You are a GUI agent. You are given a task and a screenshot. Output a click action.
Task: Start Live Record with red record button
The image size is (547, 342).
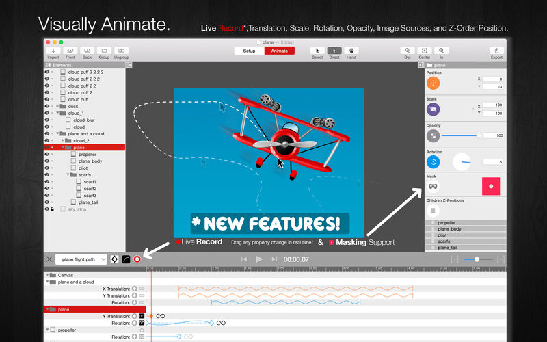tap(137, 259)
